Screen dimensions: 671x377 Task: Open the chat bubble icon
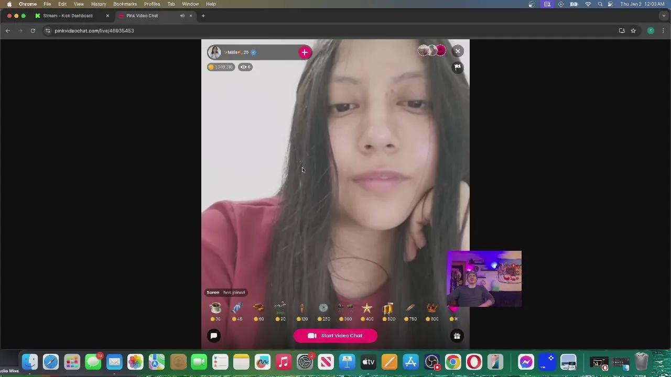(x=214, y=336)
